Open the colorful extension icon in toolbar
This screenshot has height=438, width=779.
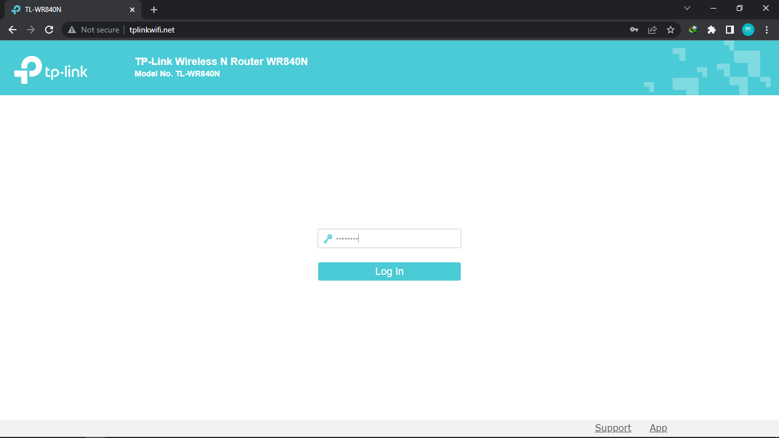[x=693, y=30]
